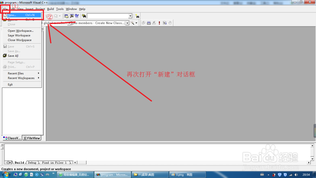This screenshot has width=316, height=178.
Task: Open the Find combo box dropdown arrow
Action: tap(130, 16)
